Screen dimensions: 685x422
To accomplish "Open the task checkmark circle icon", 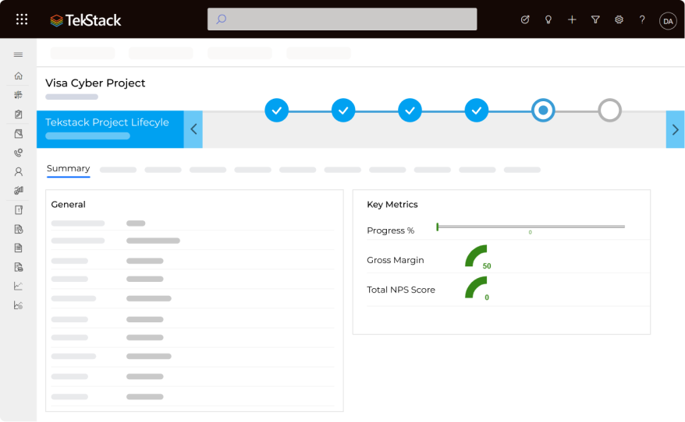I will pos(525,19).
